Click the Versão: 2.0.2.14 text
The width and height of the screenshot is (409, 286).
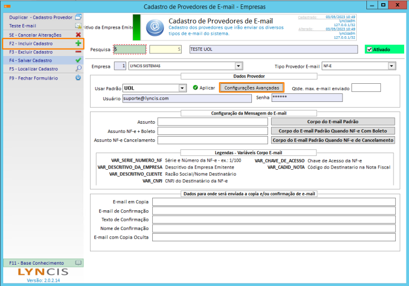coord(43,280)
